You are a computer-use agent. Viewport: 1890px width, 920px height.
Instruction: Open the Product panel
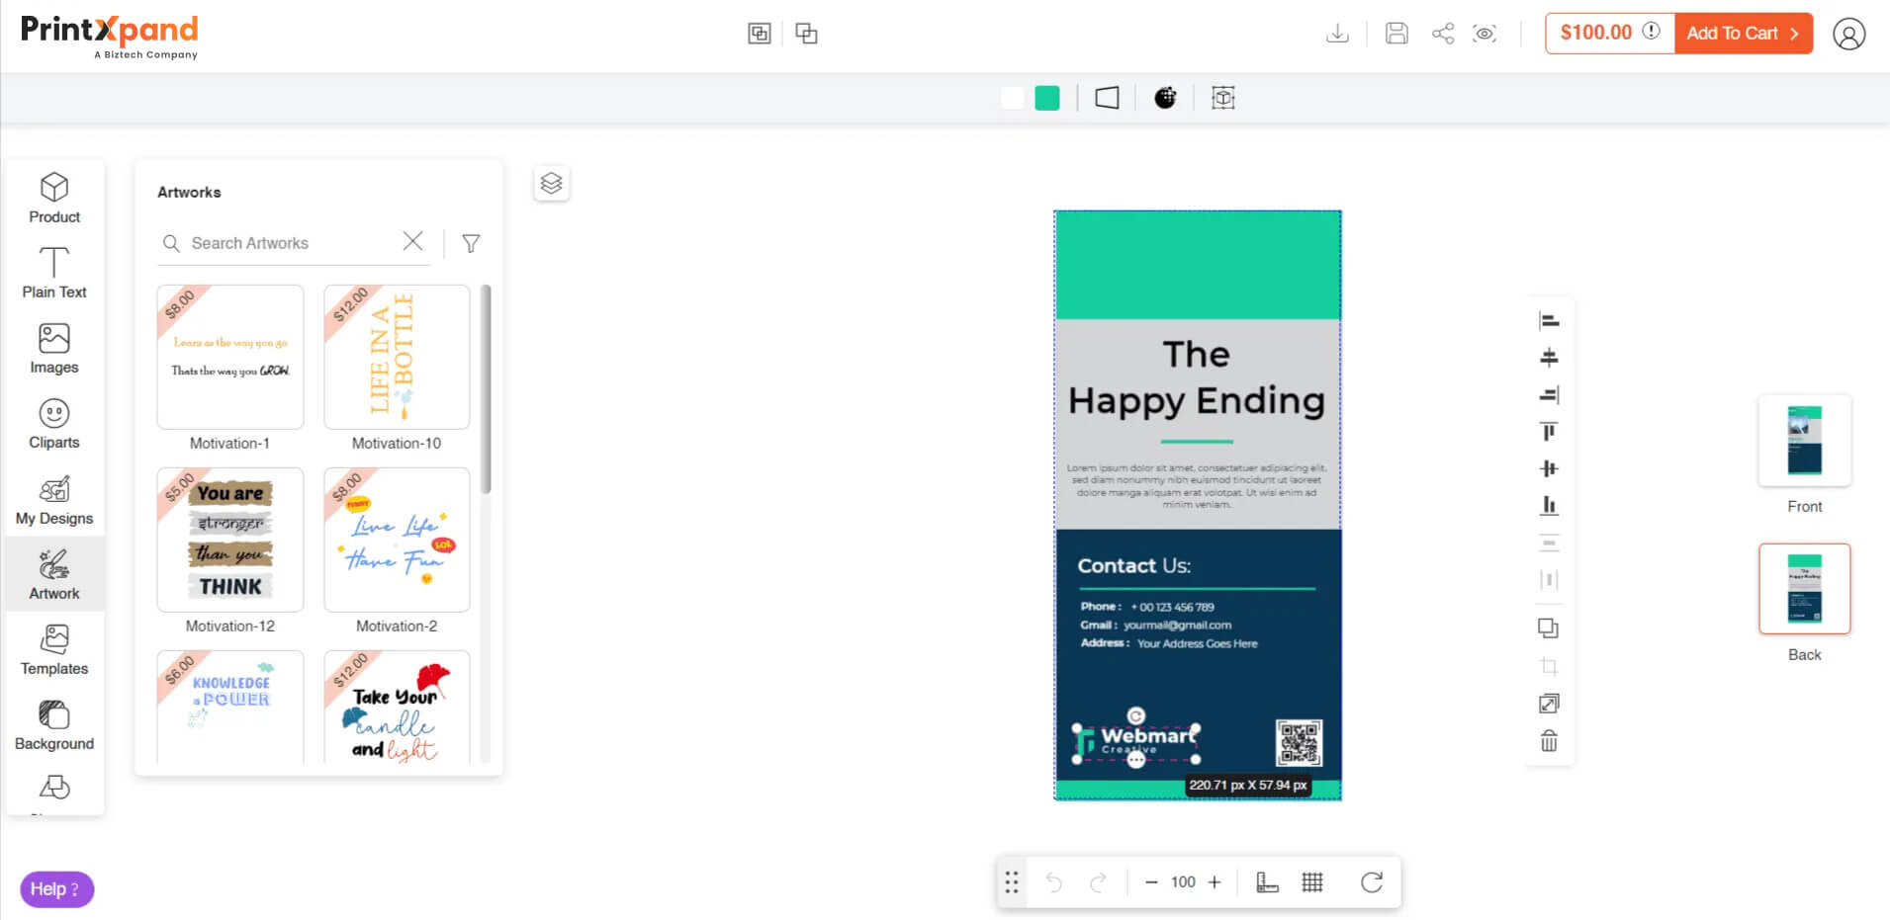(x=54, y=199)
